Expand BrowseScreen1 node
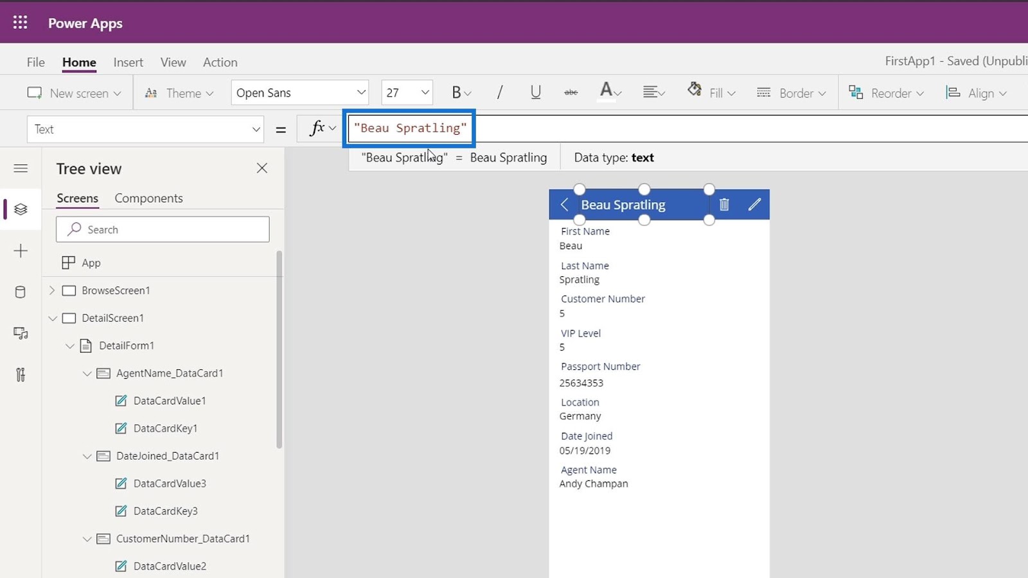 52,290
